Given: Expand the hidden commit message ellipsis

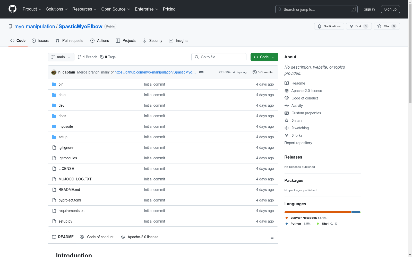Looking at the screenshot, I should [x=201, y=72].
